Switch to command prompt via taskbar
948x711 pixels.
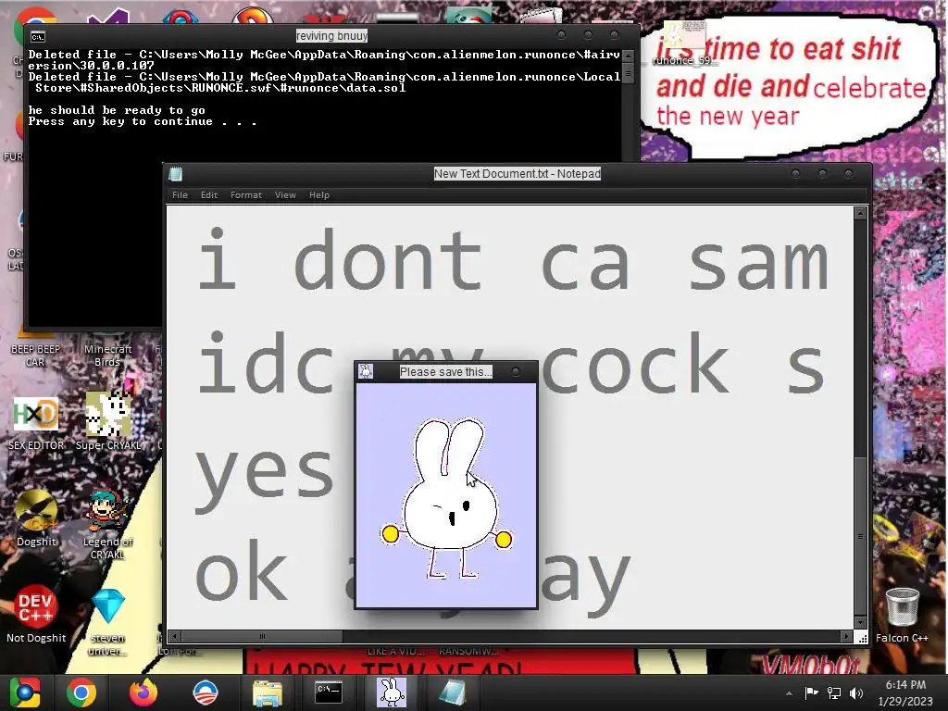click(329, 692)
